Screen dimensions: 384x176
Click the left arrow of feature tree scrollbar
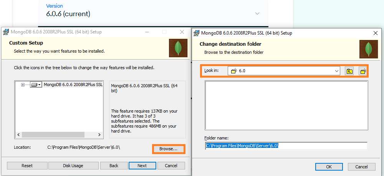pos(18,134)
